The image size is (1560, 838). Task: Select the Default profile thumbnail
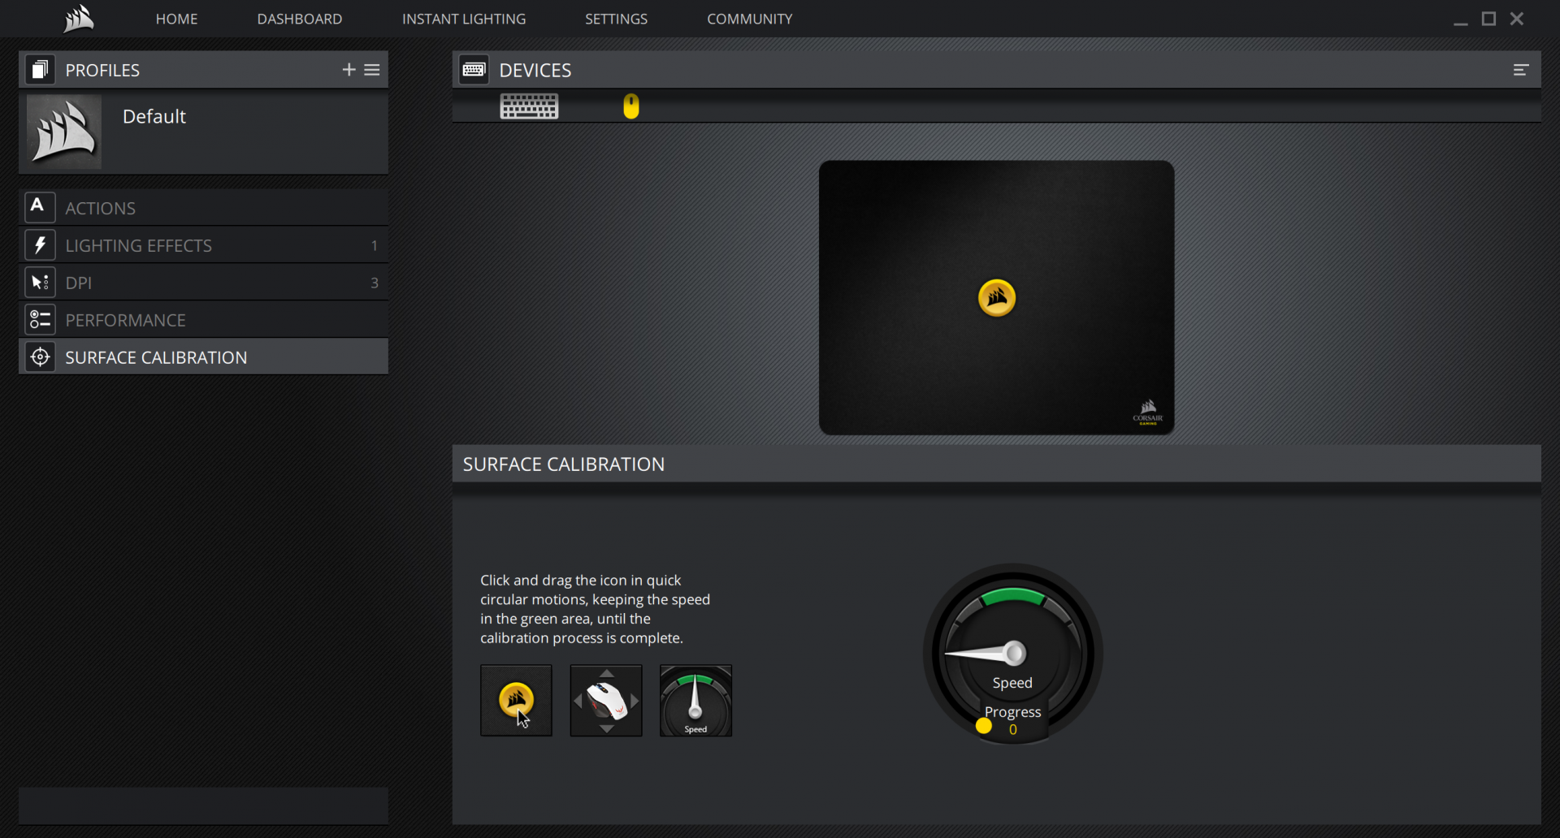click(x=64, y=132)
